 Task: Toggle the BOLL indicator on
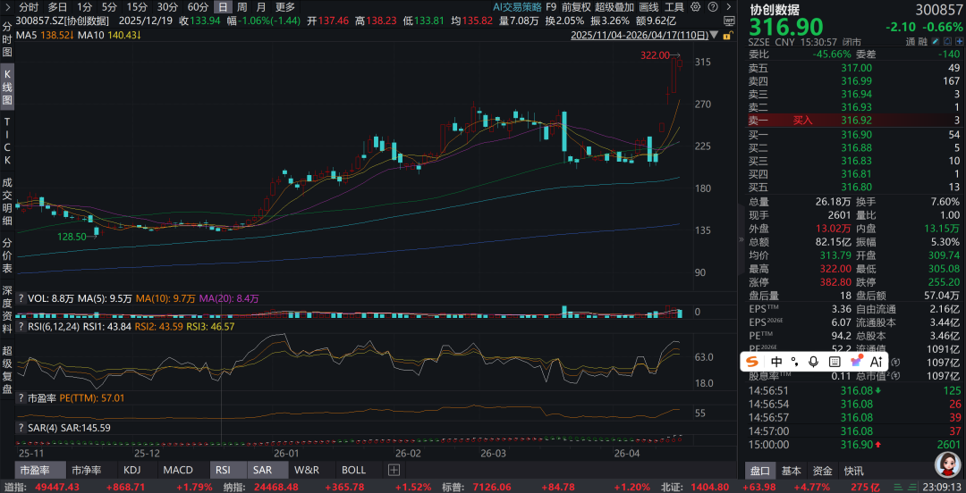(353, 470)
